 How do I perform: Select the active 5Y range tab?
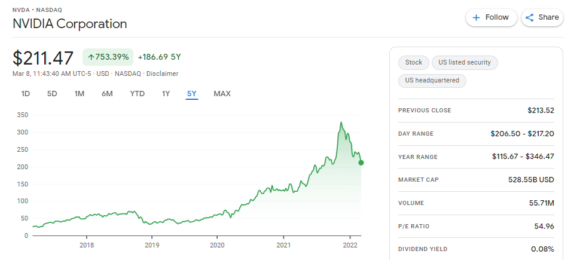click(x=192, y=94)
